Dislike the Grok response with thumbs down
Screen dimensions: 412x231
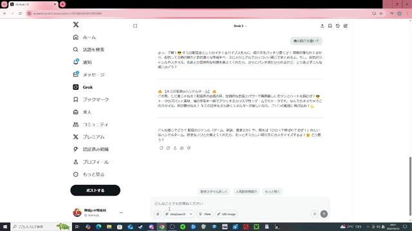click(x=189, y=148)
